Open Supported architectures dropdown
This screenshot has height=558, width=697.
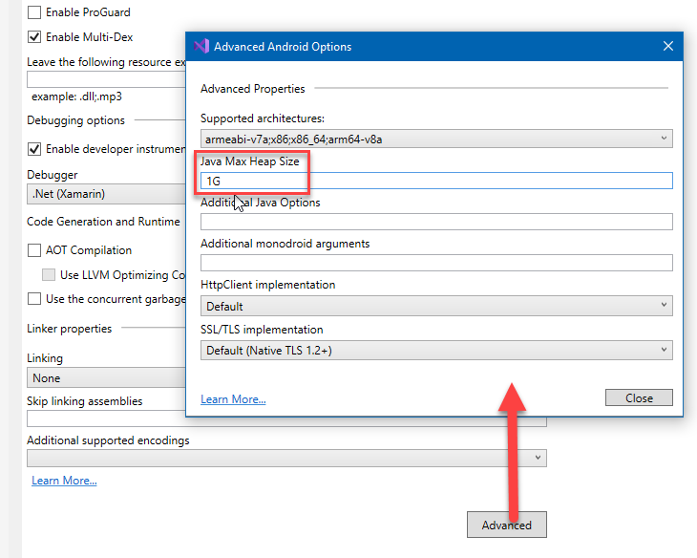tap(436, 139)
